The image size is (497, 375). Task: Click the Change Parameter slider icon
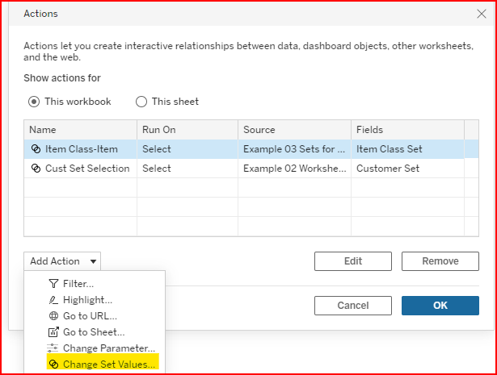[x=53, y=348]
